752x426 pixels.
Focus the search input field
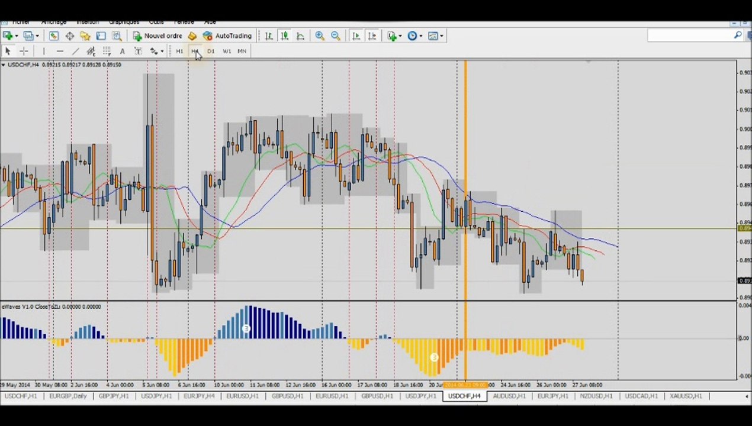pos(690,35)
